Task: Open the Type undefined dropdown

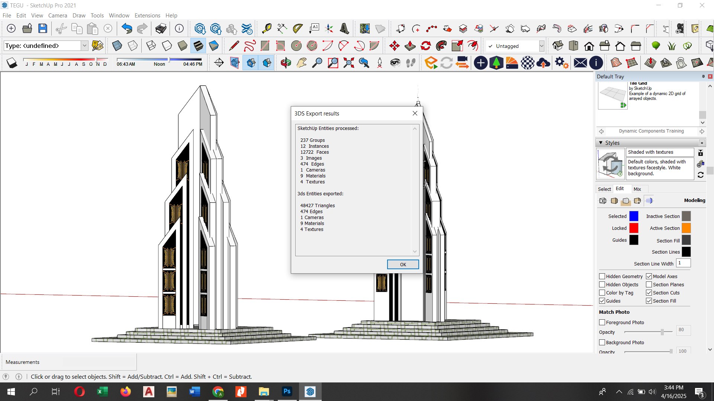Action: [84, 46]
